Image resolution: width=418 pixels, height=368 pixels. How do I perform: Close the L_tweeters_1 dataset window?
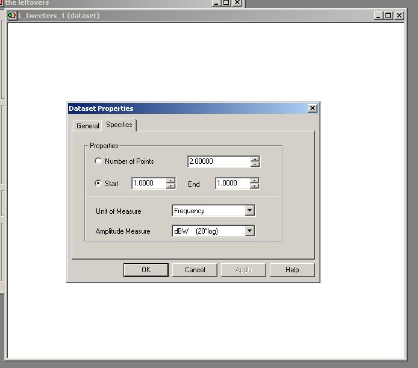(x=399, y=16)
